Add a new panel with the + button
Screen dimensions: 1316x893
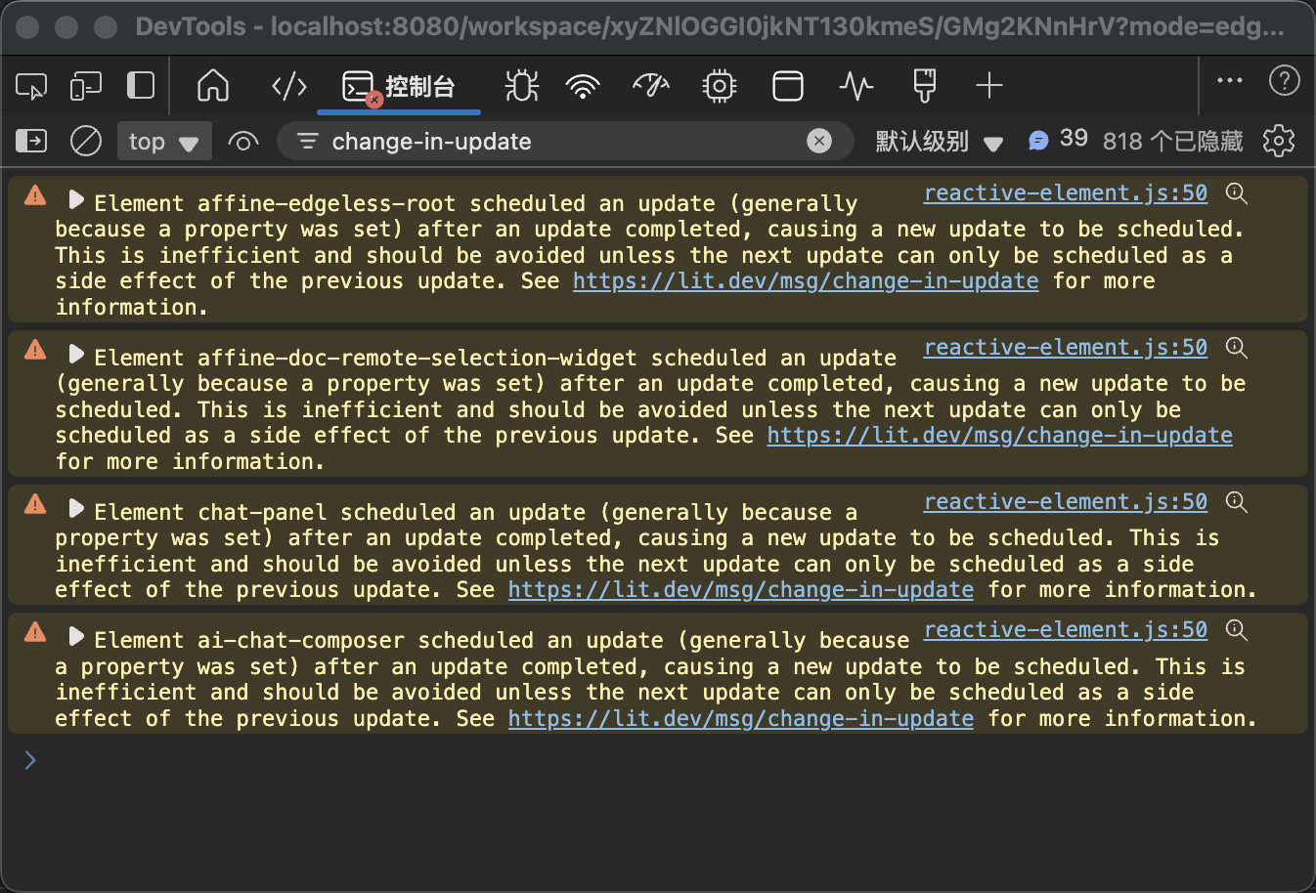click(988, 86)
